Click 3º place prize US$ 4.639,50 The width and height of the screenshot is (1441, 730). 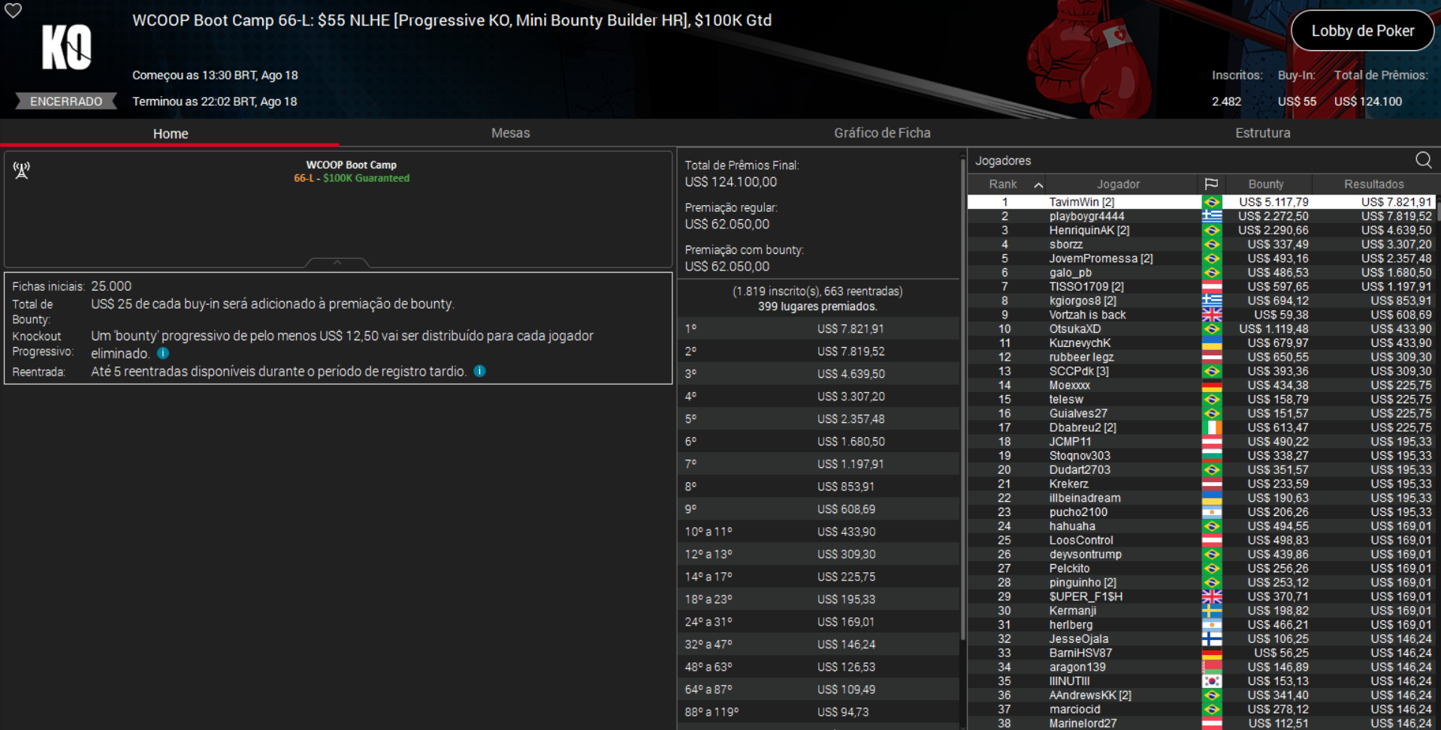(x=850, y=374)
